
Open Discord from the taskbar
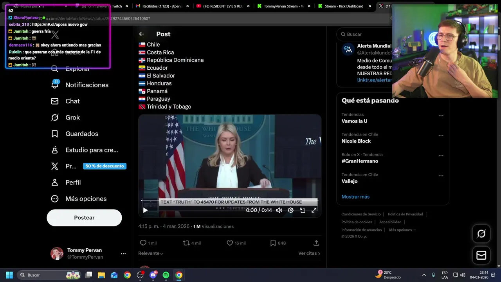(x=153, y=275)
